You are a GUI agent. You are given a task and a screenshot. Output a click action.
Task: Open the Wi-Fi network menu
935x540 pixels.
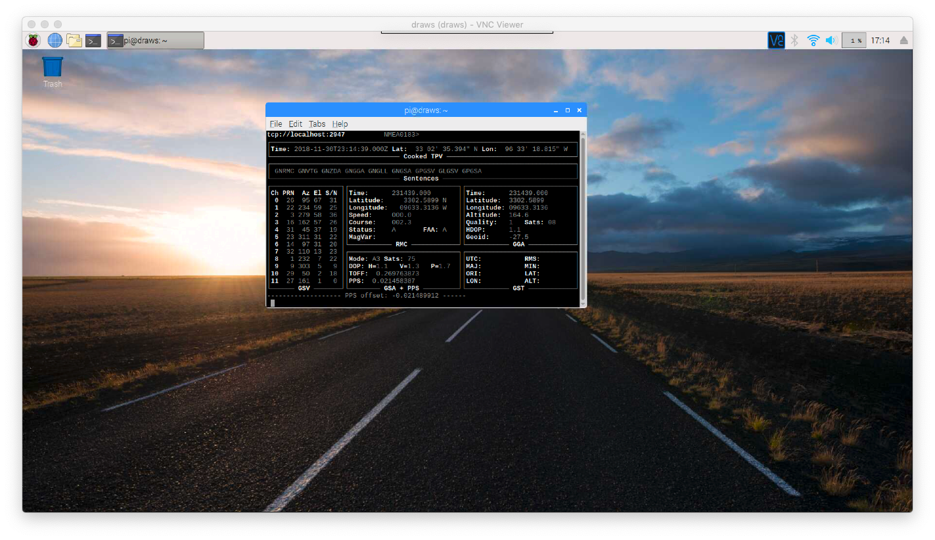(813, 41)
